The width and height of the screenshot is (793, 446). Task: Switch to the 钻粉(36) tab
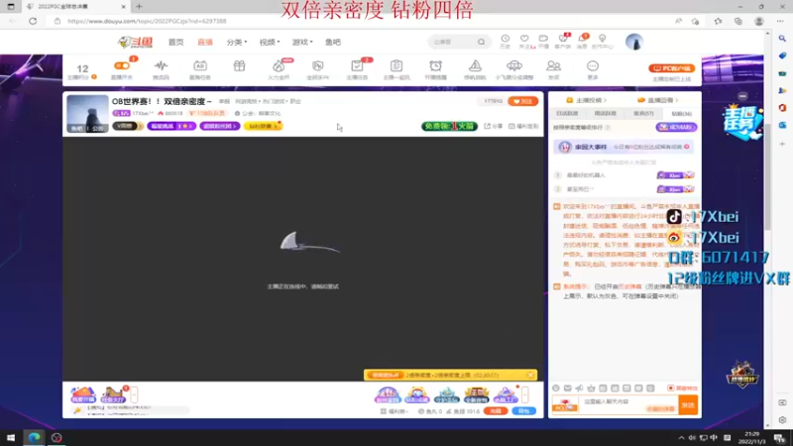[681, 114]
